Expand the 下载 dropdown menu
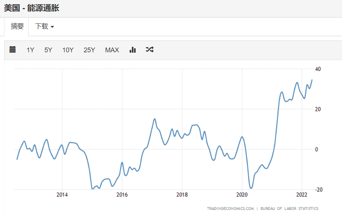This screenshot has height=215, width=342. [x=44, y=26]
